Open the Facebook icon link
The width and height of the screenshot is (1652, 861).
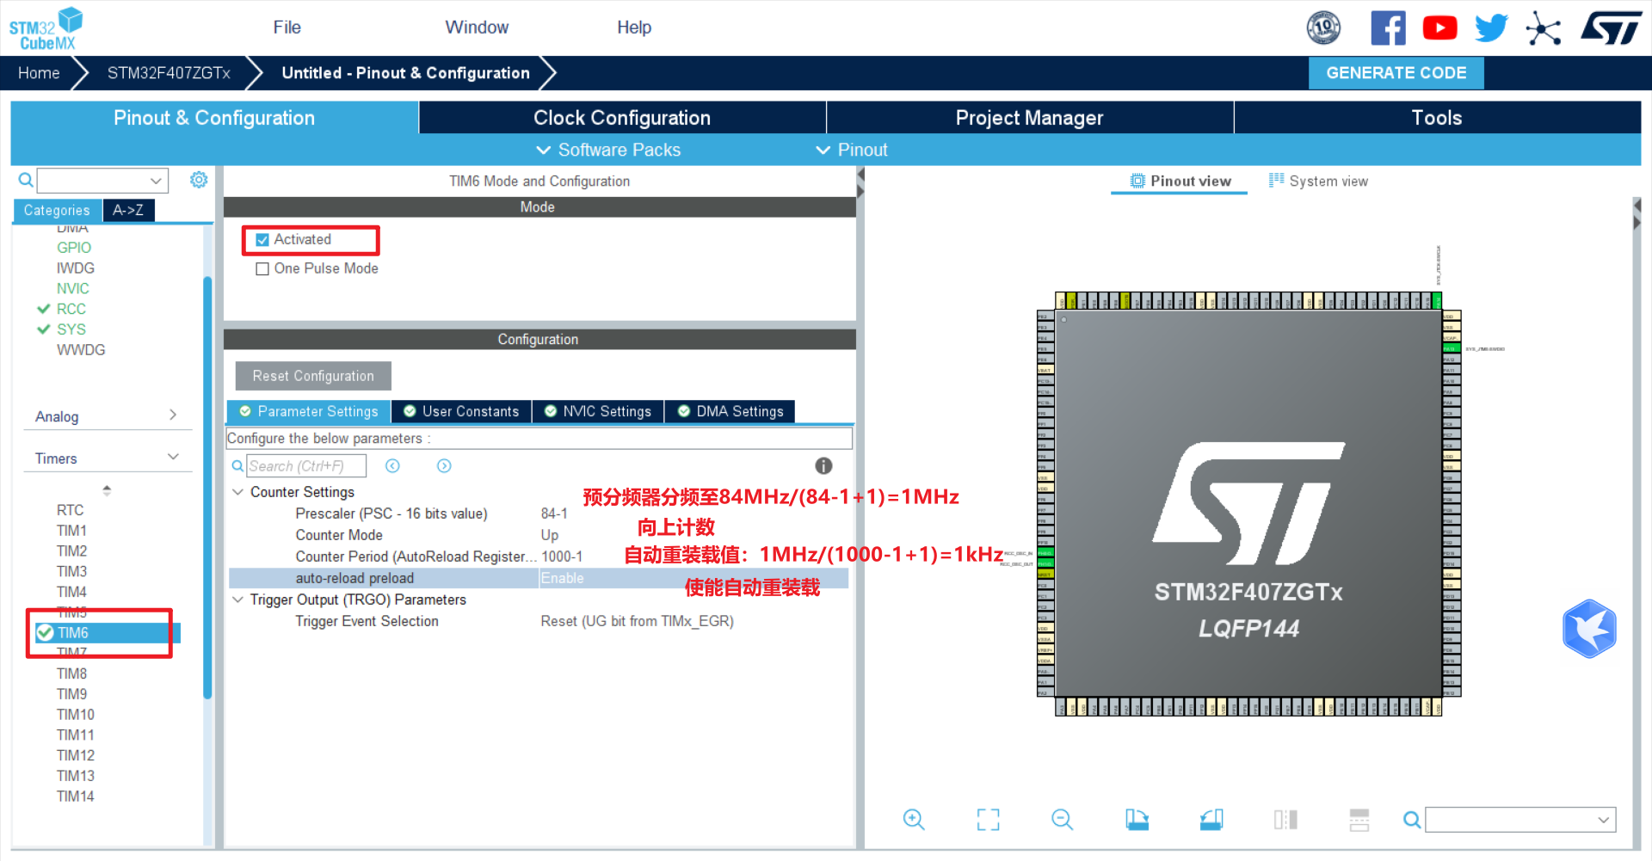point(1388,28)
